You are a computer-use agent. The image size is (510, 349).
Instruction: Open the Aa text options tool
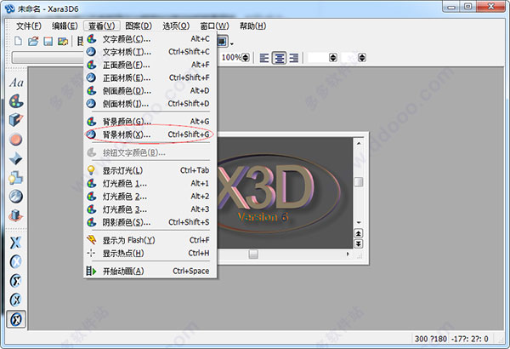(16, 83)
